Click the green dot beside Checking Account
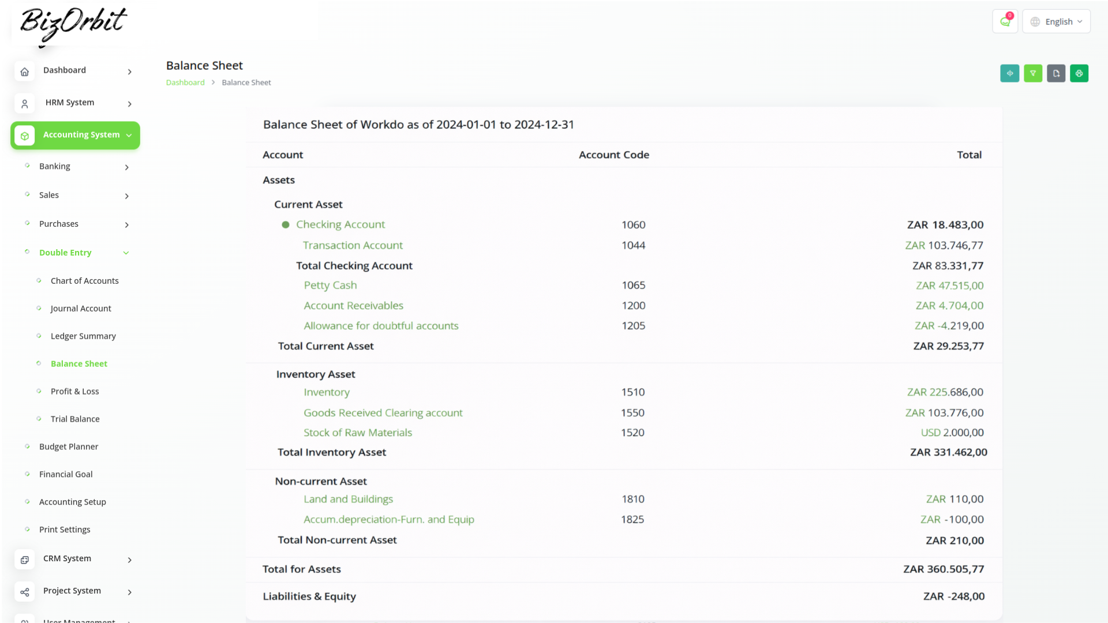This screenshot has width=1108, height=623. point(285,225)
